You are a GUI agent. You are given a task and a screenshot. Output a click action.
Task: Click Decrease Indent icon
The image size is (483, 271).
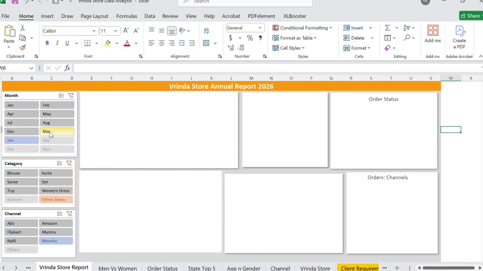click(182, 43)
